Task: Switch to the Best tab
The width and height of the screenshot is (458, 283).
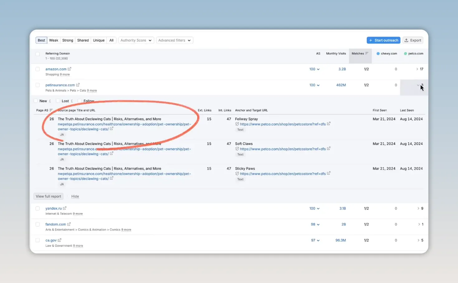Action: 41,40
